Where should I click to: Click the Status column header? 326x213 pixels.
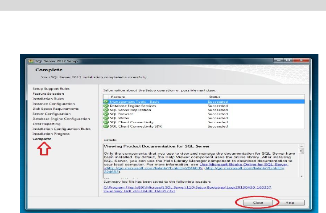coord(215,97)
